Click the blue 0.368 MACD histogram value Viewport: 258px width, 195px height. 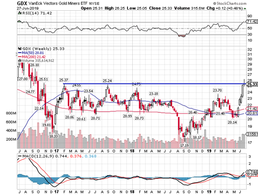[90, 156]
